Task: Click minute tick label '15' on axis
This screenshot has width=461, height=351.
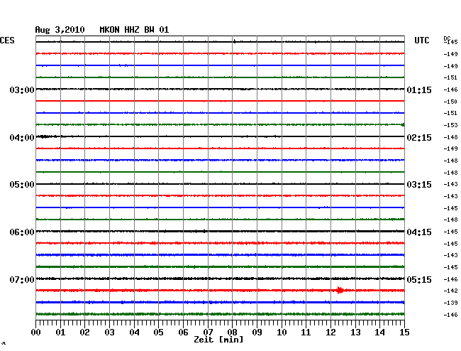Action: click(x=404, y=333)
